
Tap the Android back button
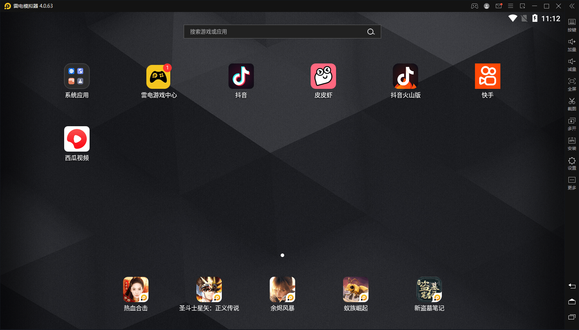572,286
